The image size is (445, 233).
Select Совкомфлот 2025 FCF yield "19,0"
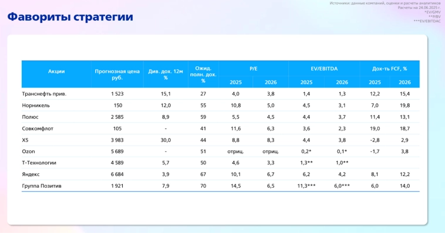pyautogui.click(x=375, y=129)
